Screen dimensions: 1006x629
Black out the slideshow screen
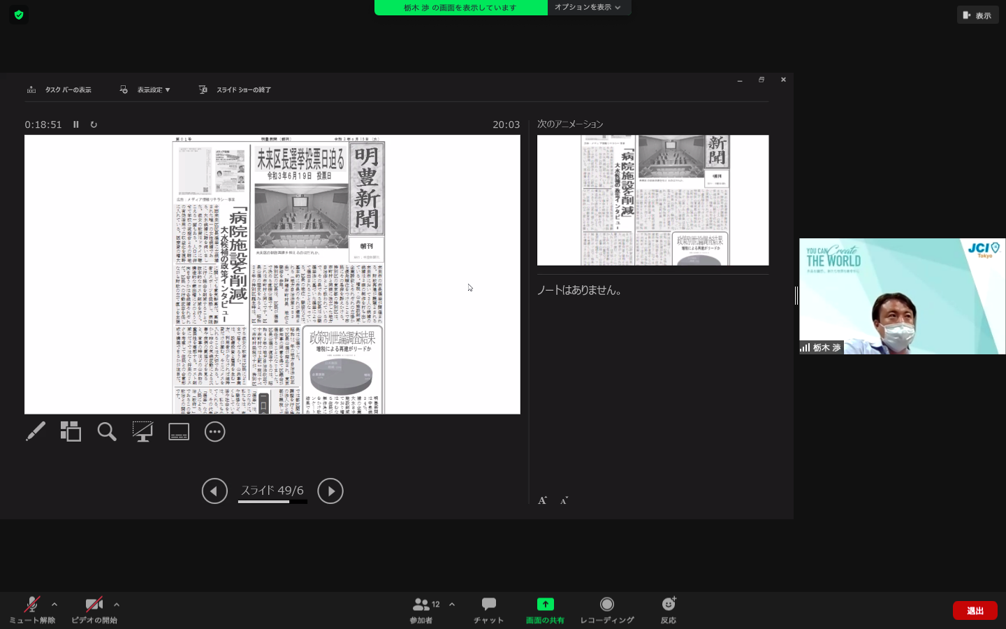(x=143, y=431)
